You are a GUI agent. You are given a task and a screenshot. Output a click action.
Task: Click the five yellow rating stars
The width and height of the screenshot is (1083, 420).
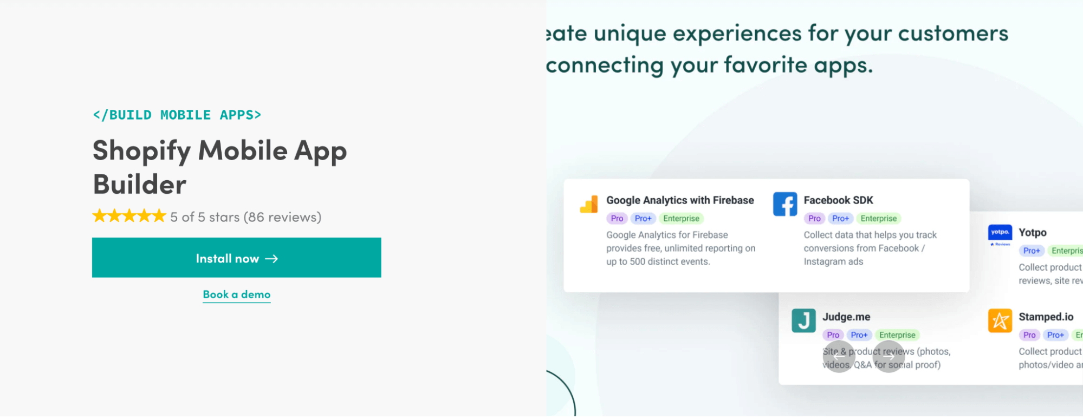[x=129, y=216]
